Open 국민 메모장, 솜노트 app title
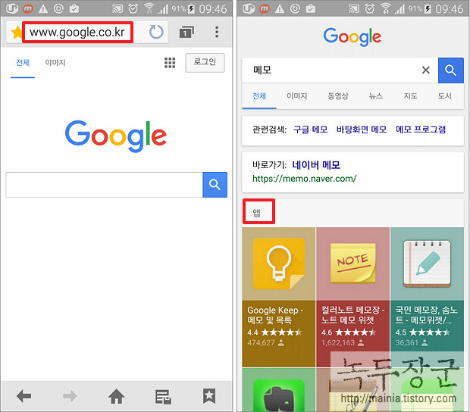The height and width of the screenshot is (412, 470). pos(427,315)
